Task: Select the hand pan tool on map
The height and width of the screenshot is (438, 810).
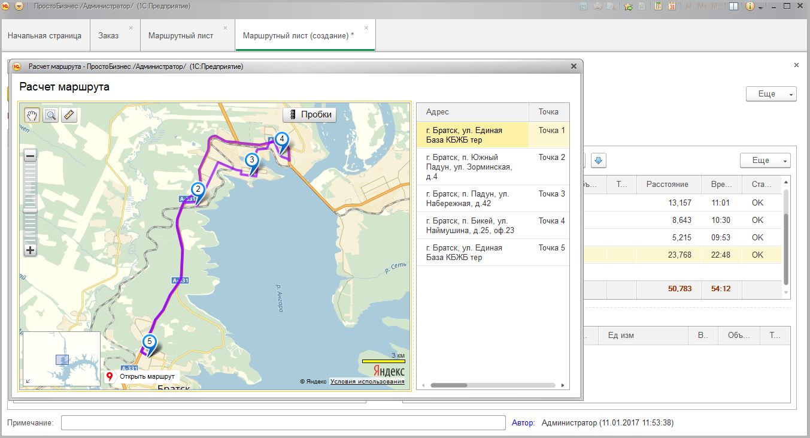Action: point(32,115)
